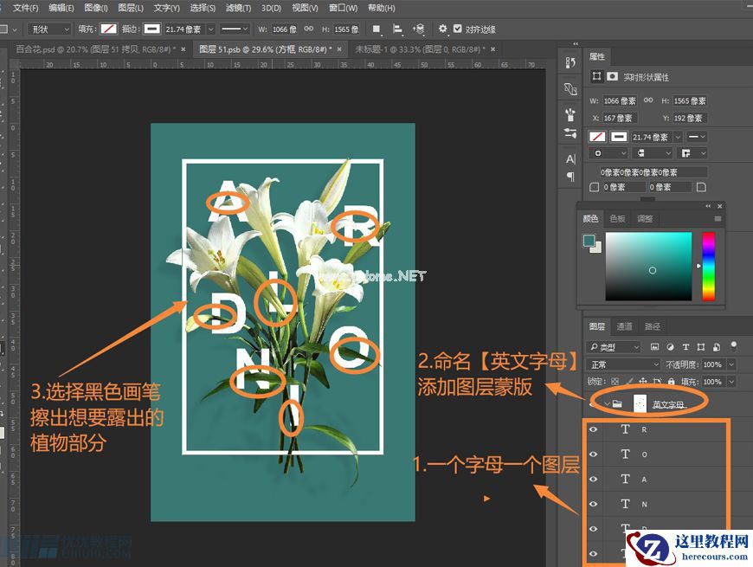Open the 不透明度 opacity dropdown arrow
Viewport: 753px width, 567px height.
click(730, 363)
